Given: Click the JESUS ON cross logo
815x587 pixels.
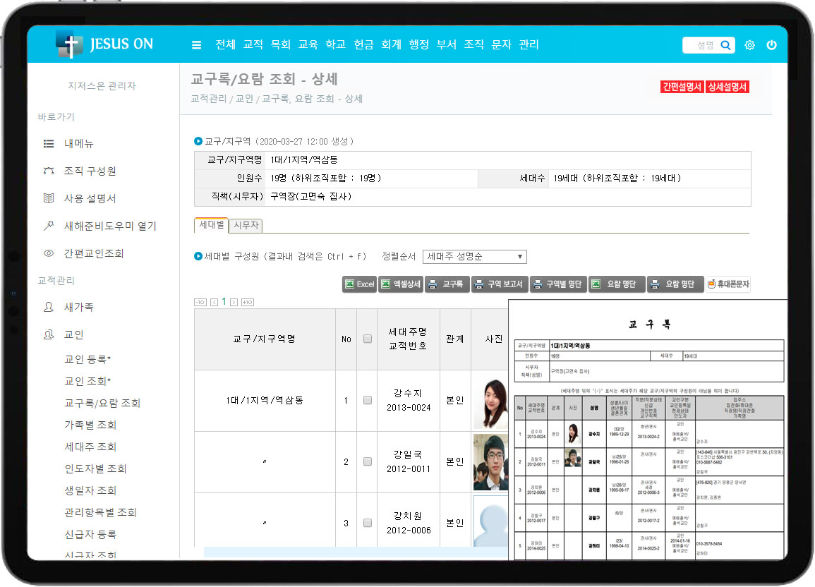Looking at the screenshot, I should click(x=69, y=44).
